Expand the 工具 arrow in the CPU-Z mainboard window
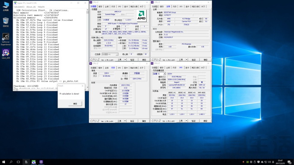 click(186, 60)
